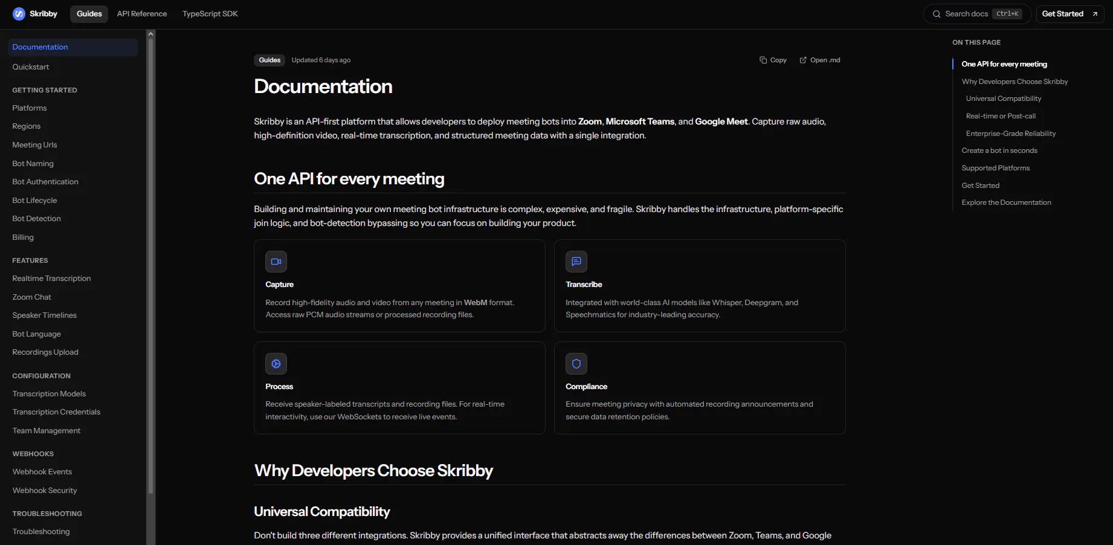
Task: Click the Process gear icon
Action: tap(276, 364)
